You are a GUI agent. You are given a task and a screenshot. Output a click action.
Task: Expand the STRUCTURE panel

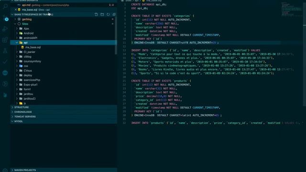point(64,107)
